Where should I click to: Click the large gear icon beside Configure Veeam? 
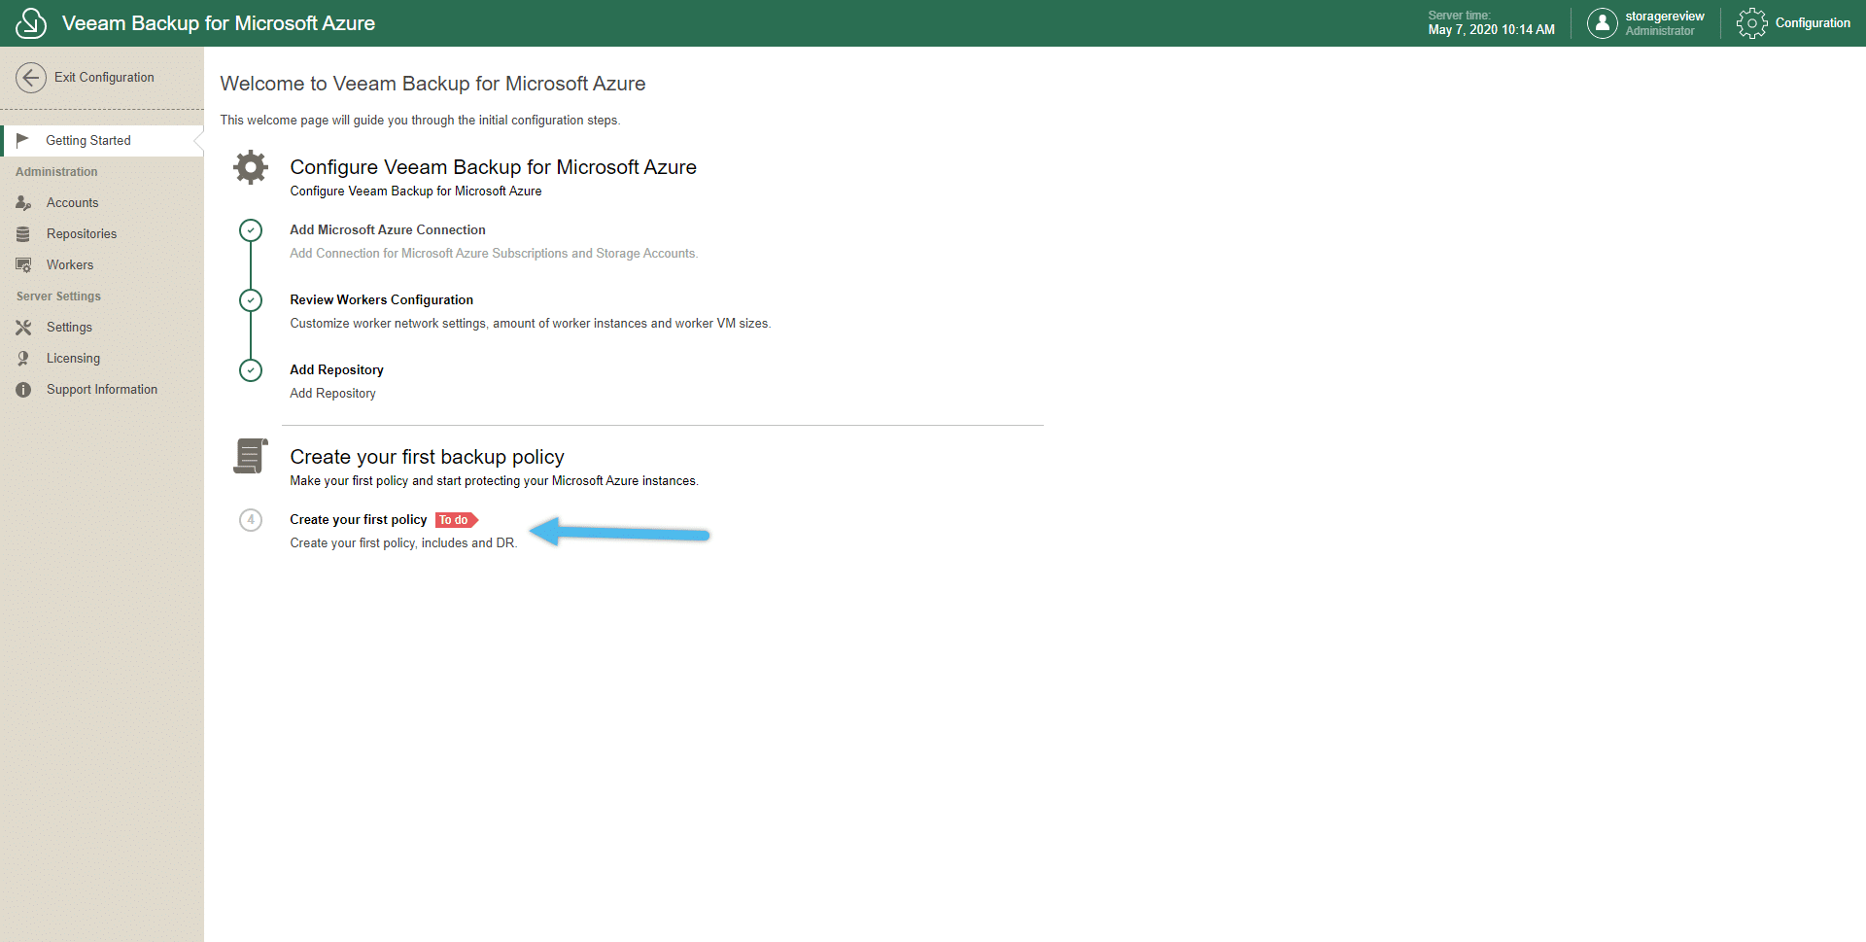coord(251,167)
